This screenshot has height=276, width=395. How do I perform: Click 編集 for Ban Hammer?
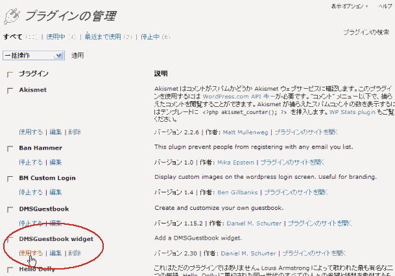[55, 162]
